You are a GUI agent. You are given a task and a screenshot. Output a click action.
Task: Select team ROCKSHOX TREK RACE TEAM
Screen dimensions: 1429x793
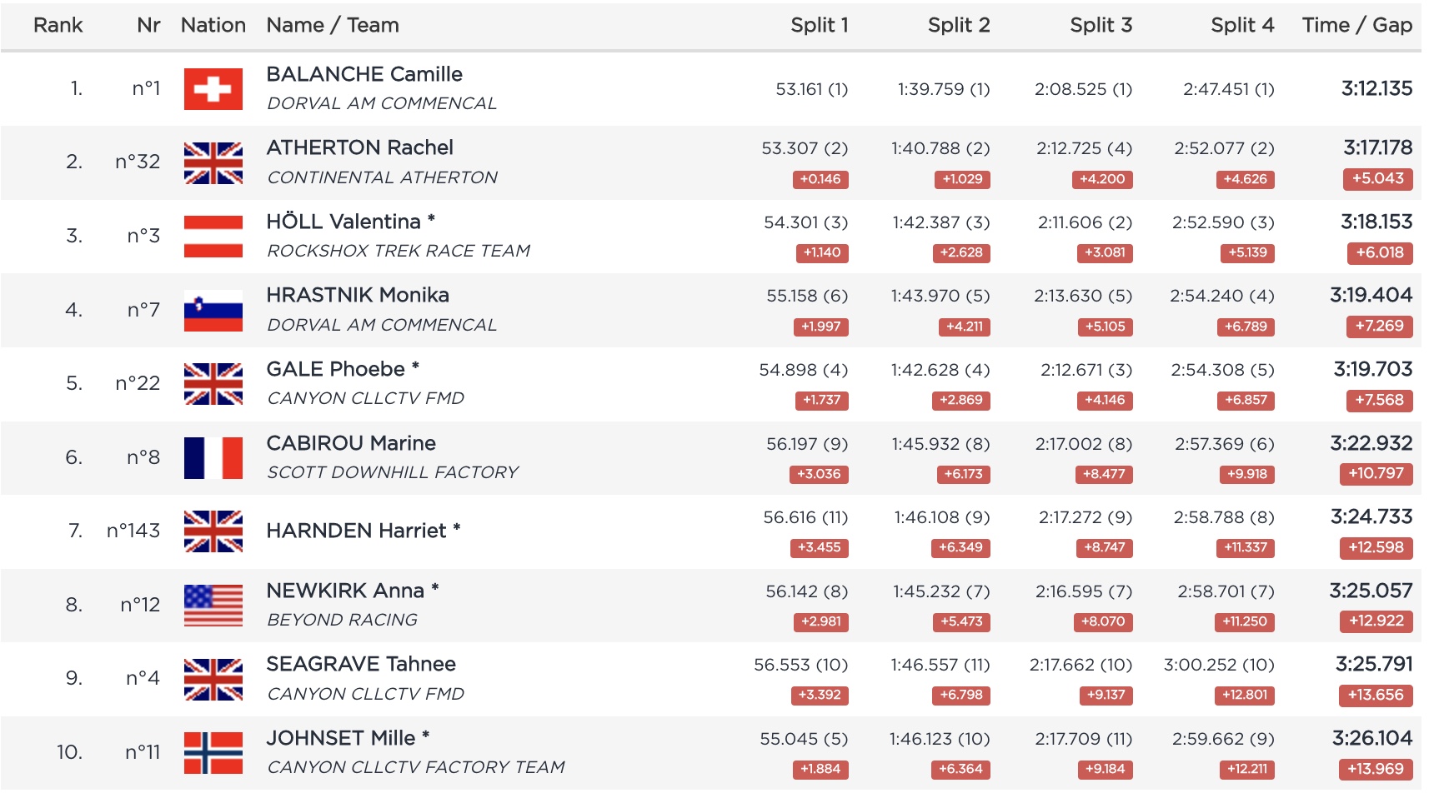click(398, 251)
